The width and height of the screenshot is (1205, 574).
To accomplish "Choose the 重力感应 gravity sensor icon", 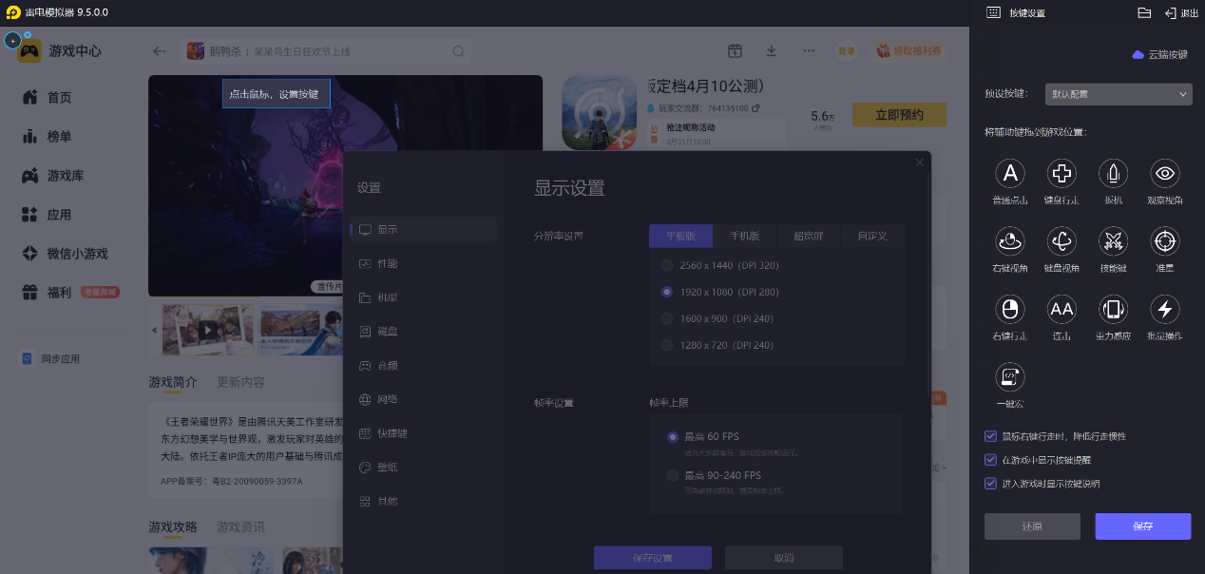I will pyautogui.click(x=1113, y=309).
